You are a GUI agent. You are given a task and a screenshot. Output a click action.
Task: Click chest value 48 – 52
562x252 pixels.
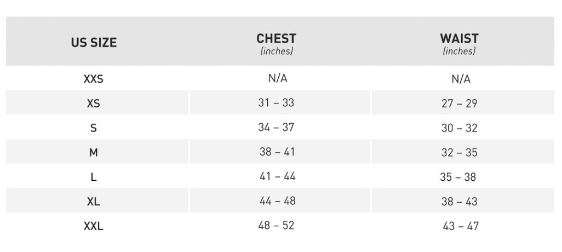tap(276, 225)
